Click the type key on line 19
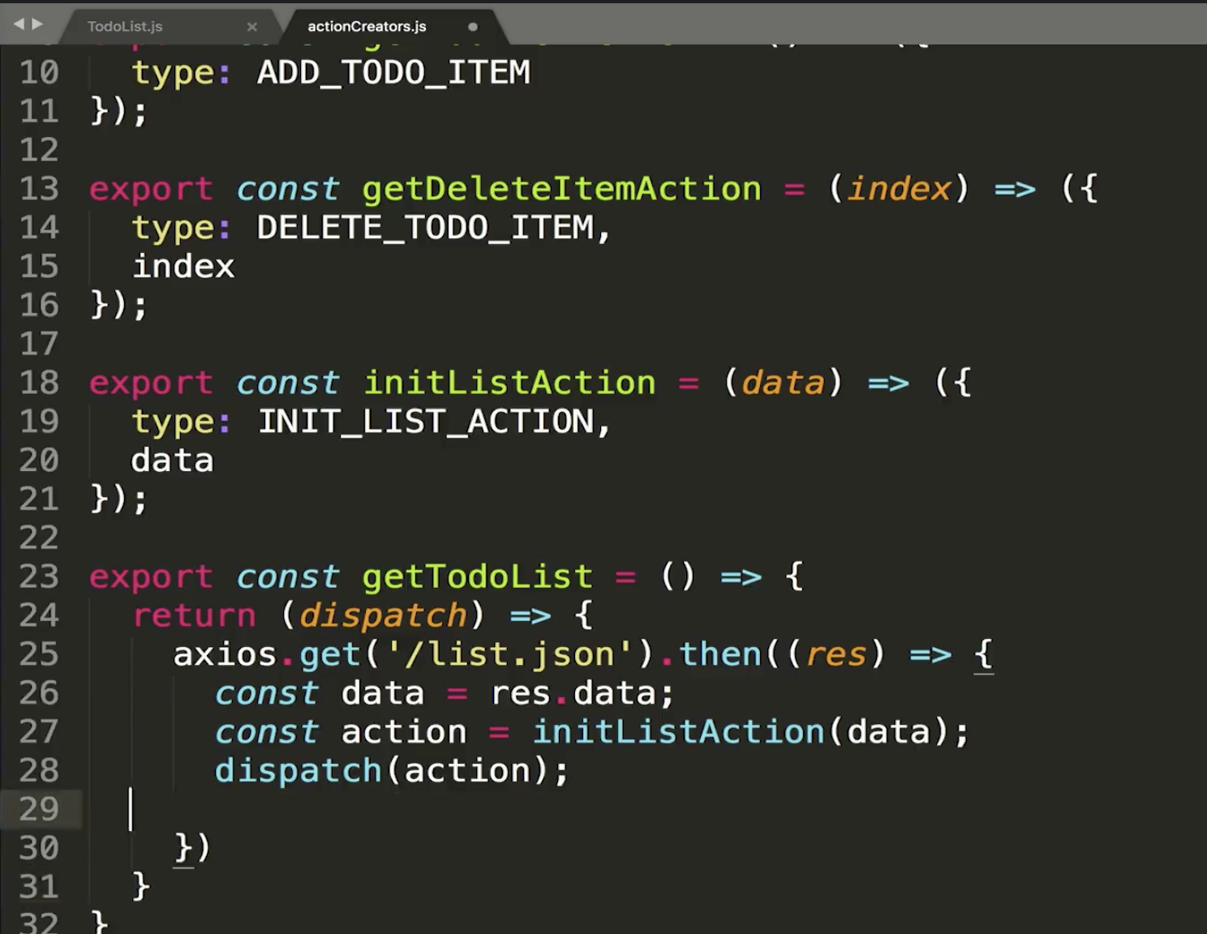 pos(172,422)
